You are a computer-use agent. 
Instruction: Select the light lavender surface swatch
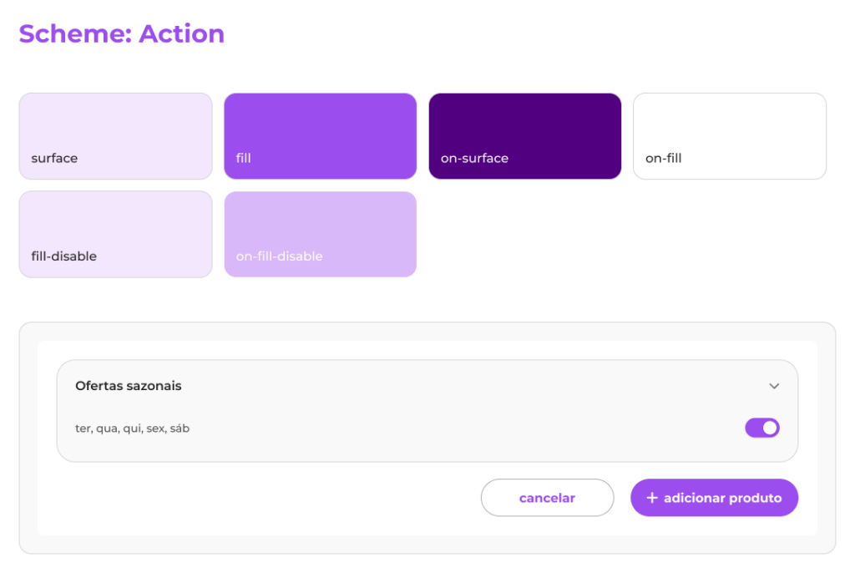click(115, 125)
